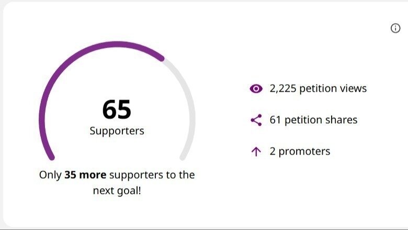
Task: Click the bold "35 more" text
Action: tap(85, 174)
